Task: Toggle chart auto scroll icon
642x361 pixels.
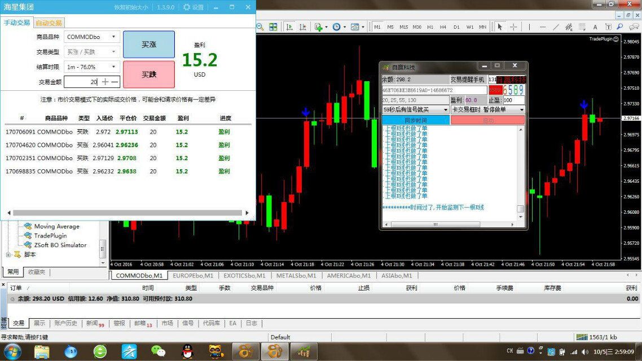Action: click(x=289, y=27)
